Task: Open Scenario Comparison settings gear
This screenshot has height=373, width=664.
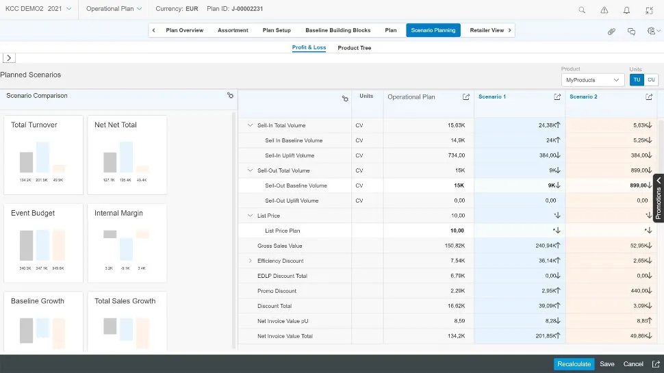Action: [230, 96]
